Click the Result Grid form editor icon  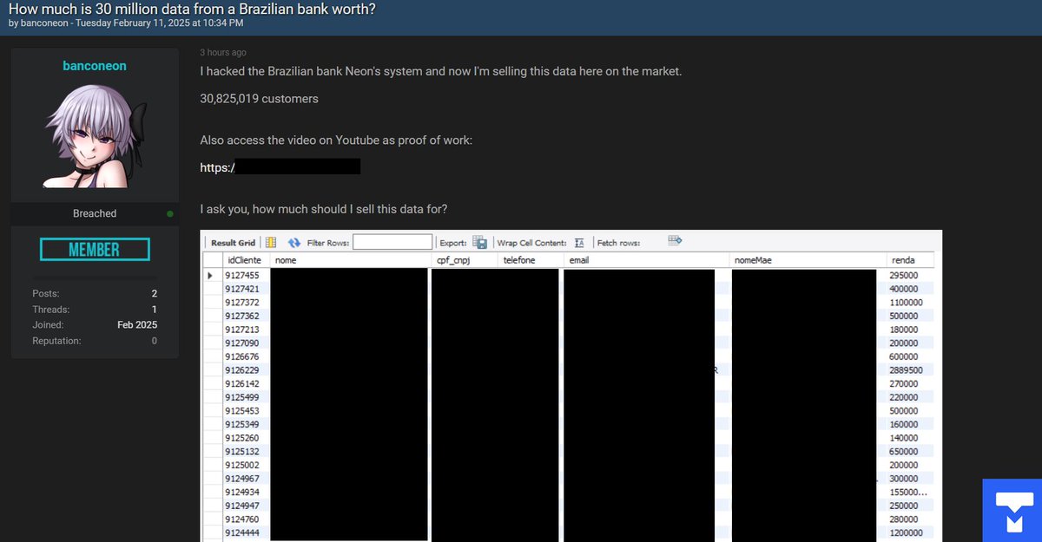(271, 243)
